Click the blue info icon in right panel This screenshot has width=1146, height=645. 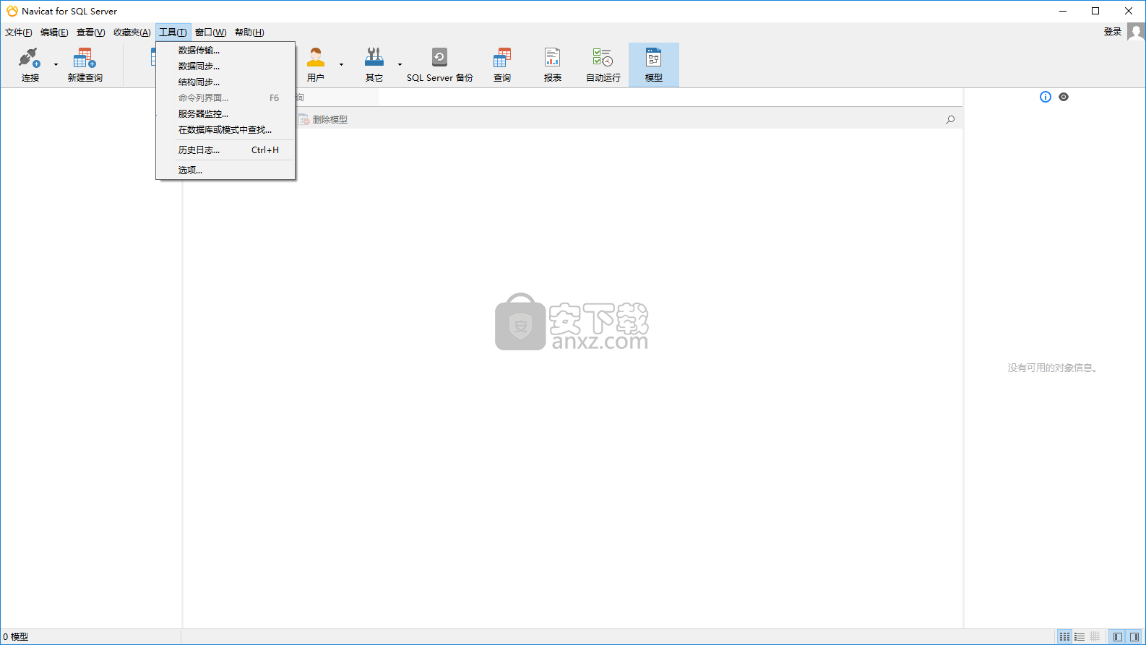coord(1046,97)
